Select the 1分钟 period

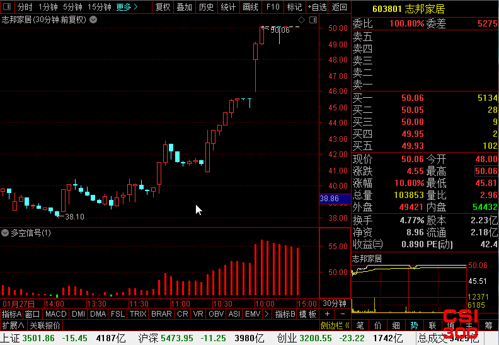48,7
